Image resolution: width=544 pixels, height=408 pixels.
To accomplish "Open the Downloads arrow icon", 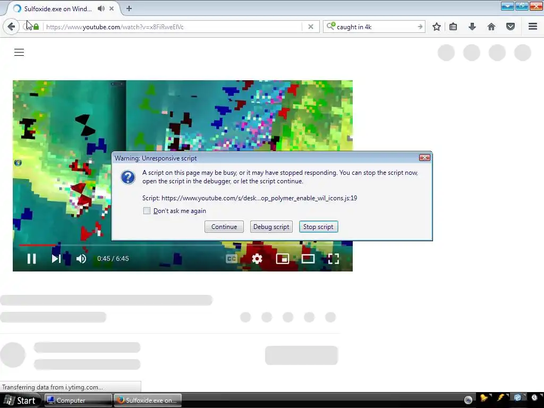I will coord(472,27).
